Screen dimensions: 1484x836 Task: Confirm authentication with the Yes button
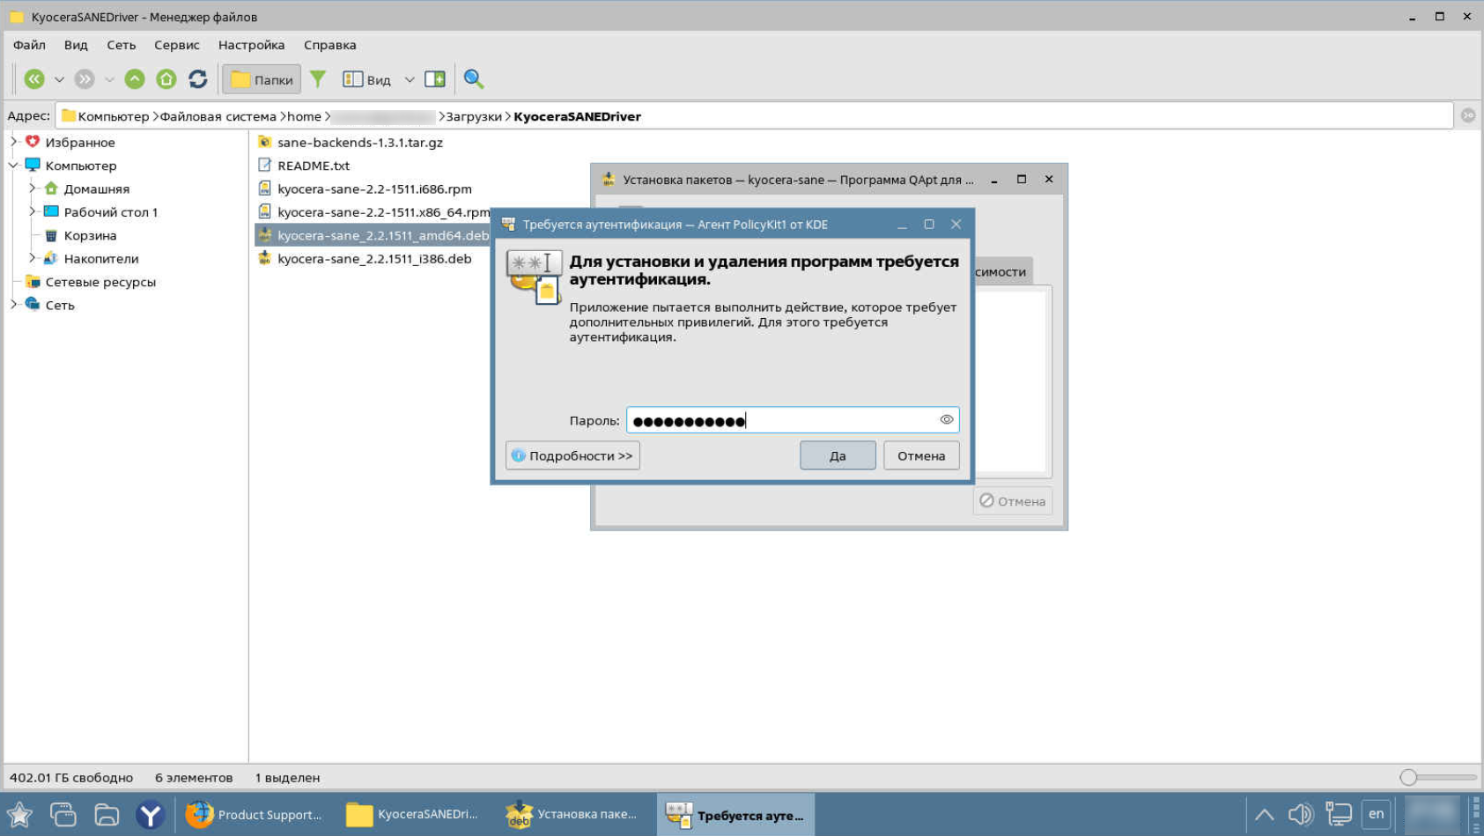tap(837, 455)
